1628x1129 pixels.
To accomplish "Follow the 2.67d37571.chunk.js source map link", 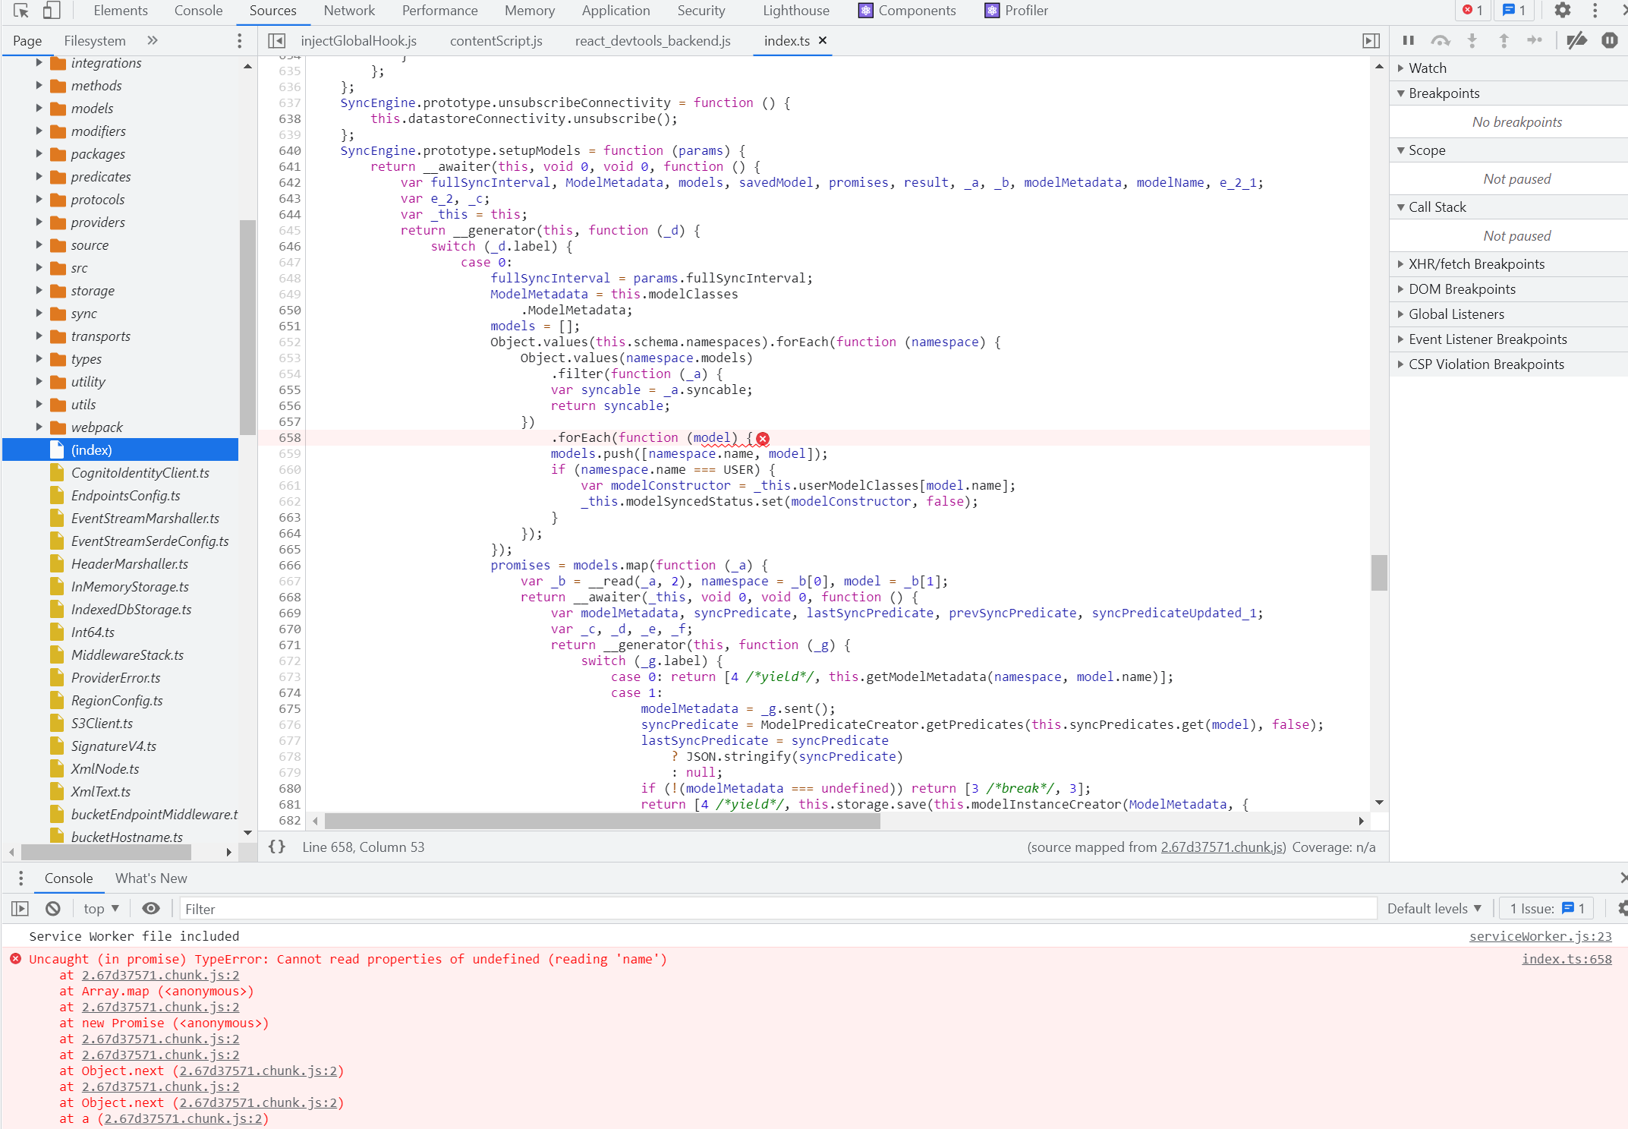I will [x=1221, y=847].
